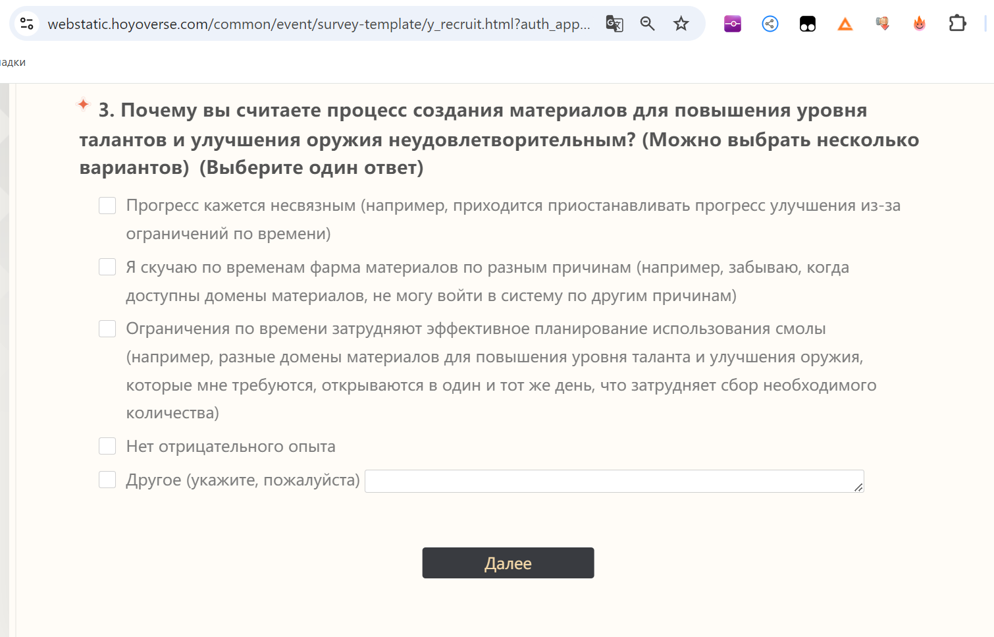Viewport: 994px width, 637px height.
Task: Grab the resize handle of the text area
Action: point(858,487)
